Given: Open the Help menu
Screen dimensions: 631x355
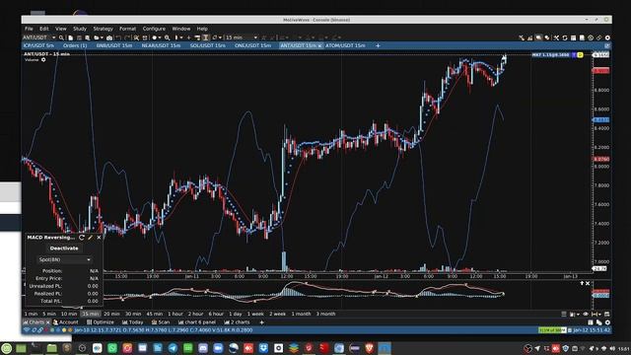Looking at the screenshot, I should coord(202,29).
